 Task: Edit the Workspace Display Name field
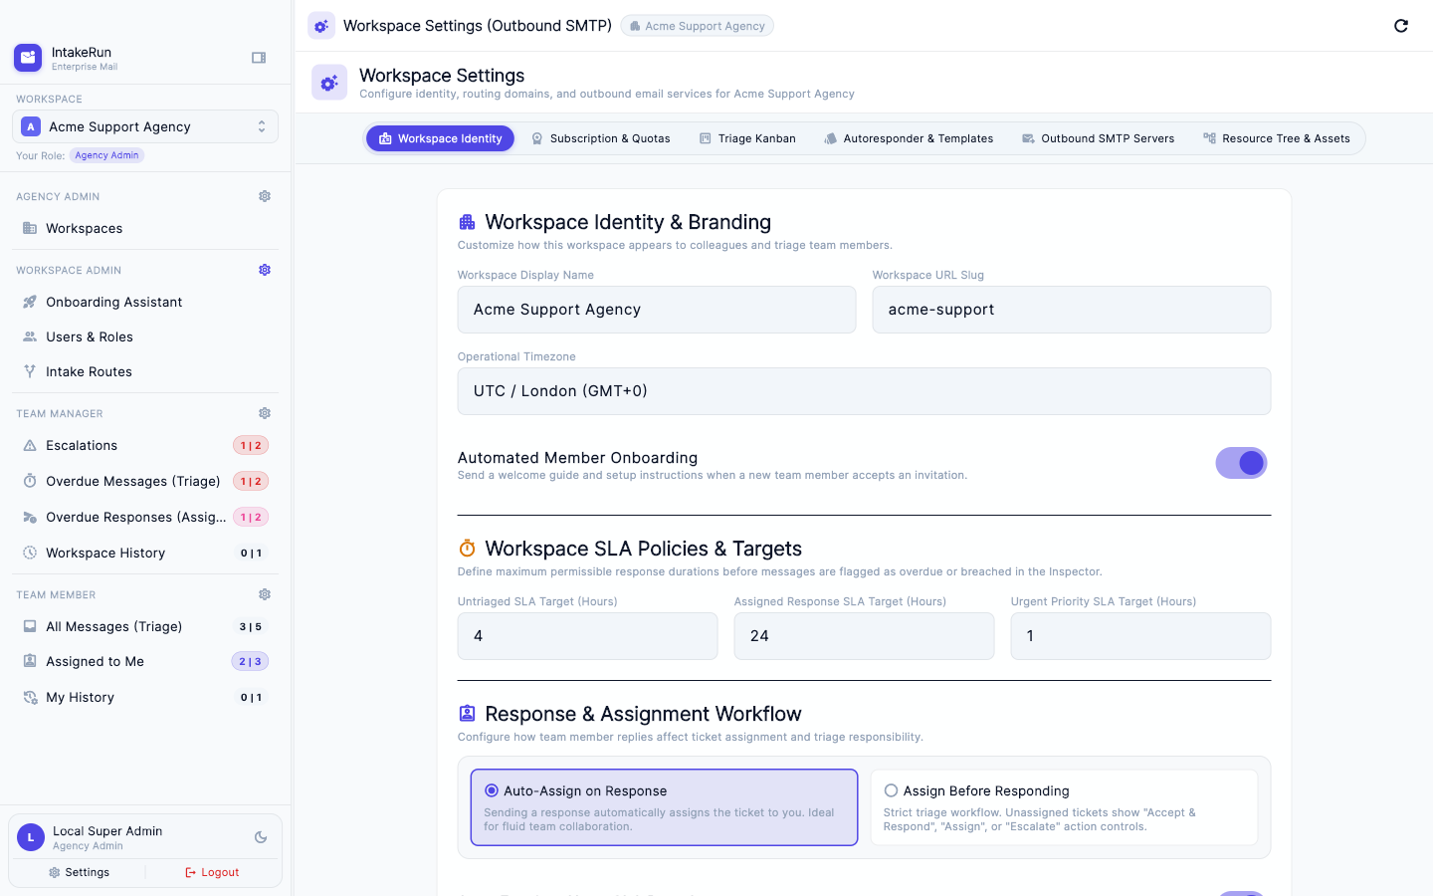tap(657, 310)
